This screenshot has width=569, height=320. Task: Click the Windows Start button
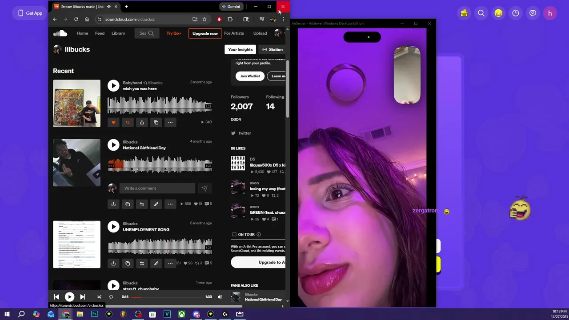pos(7,314)
